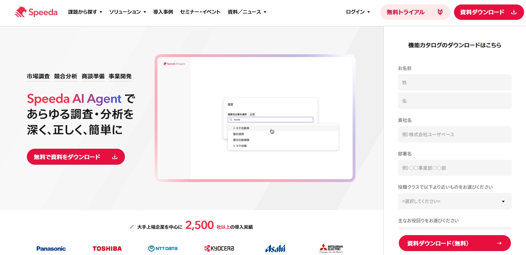
Task: Open セミナー・イベント page
Action: click(x=200, y=12)
